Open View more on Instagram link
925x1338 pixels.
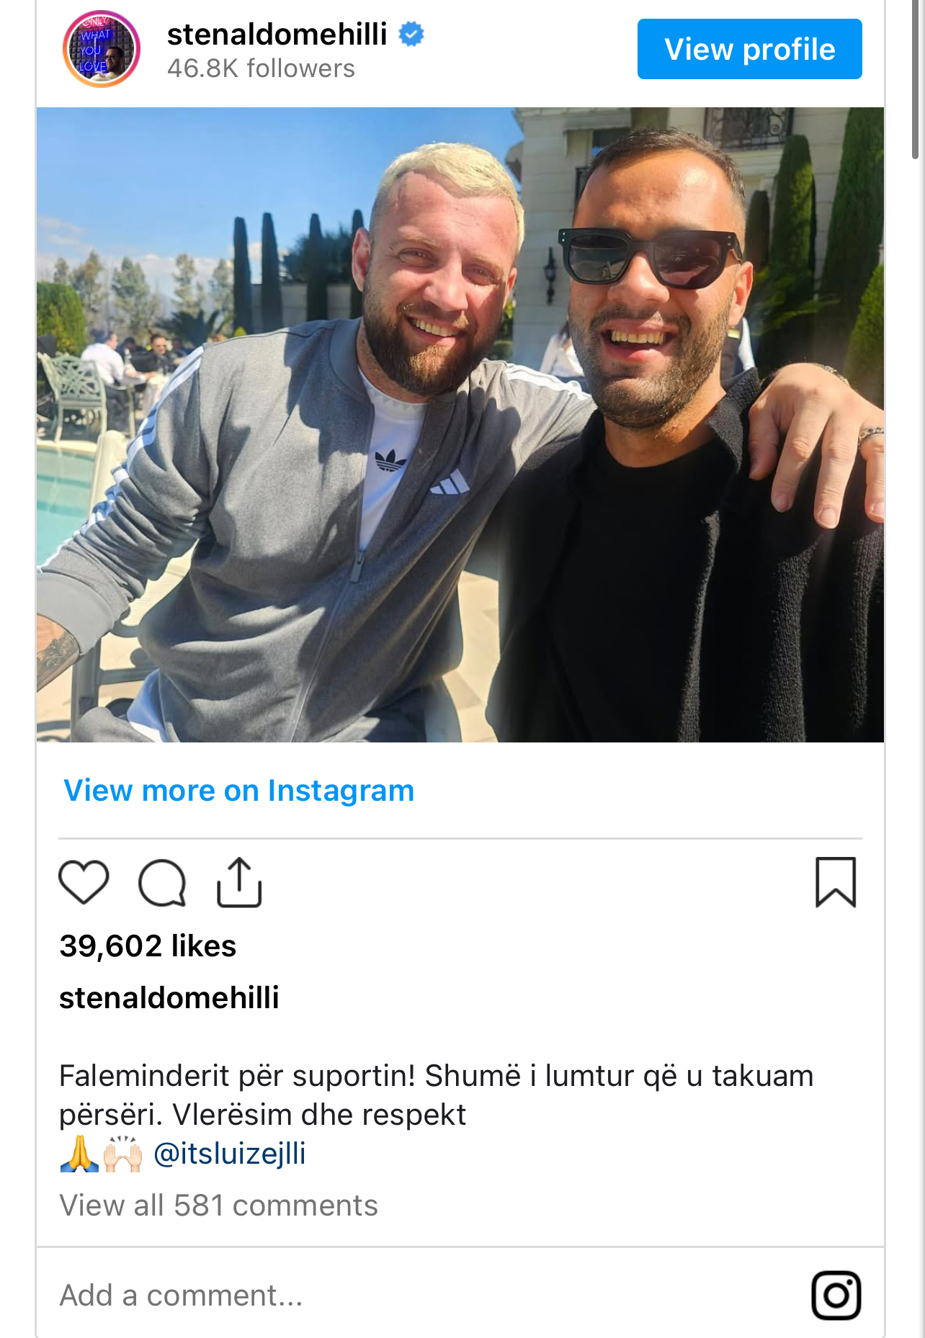click(x=239, y=790)
